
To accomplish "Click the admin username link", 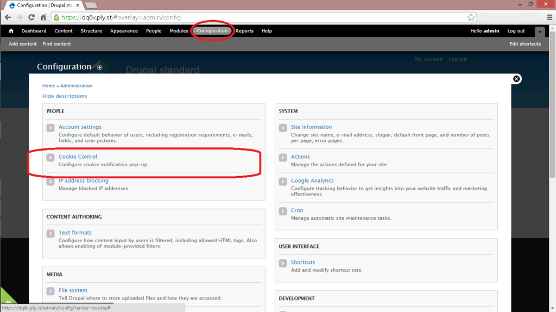I will tap(491, 31).
